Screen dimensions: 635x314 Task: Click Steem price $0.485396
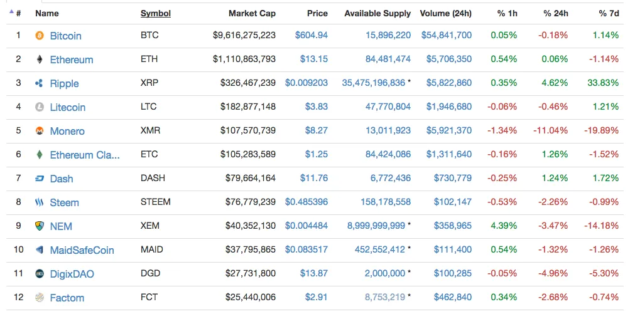tap(307, 202)
